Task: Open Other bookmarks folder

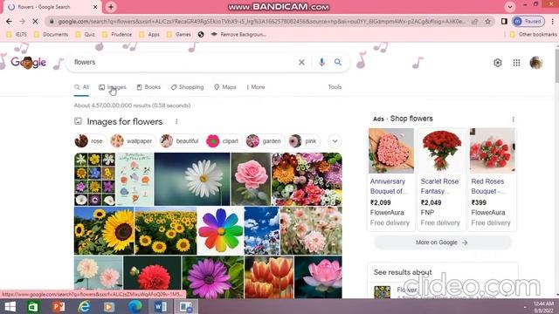Action: (534, 35)
